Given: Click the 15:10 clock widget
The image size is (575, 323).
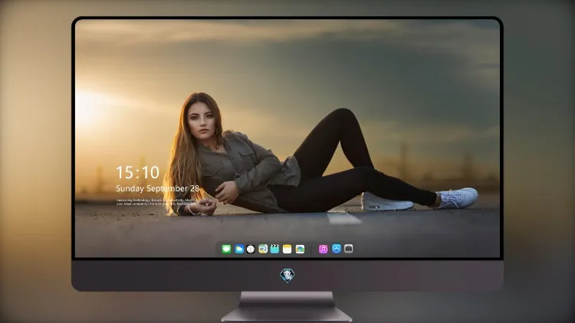Looking at the screenshot, I should (138, 172).
